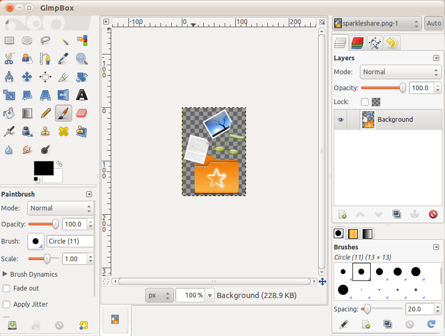This screenshot has width=445, height=336.
Task: Select the Fuzzy Select tool
Action: coord(63,41)
